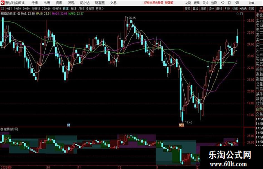Click the 股票指标网 sub-indicator title
This screenshot has height=169, width=263.
11,129
